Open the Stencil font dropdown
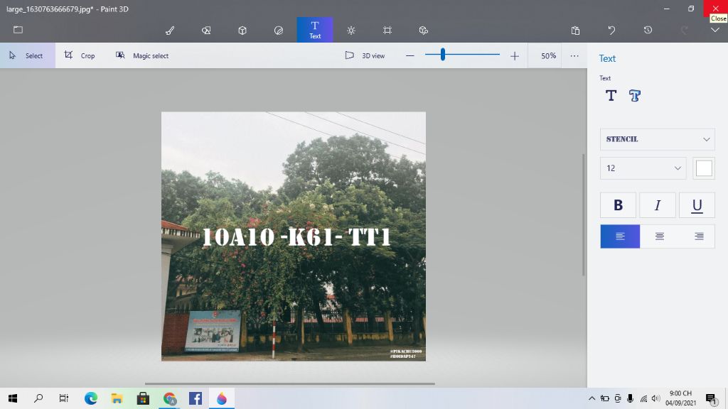This screenshot has height=409, width=728. (656, 139)
